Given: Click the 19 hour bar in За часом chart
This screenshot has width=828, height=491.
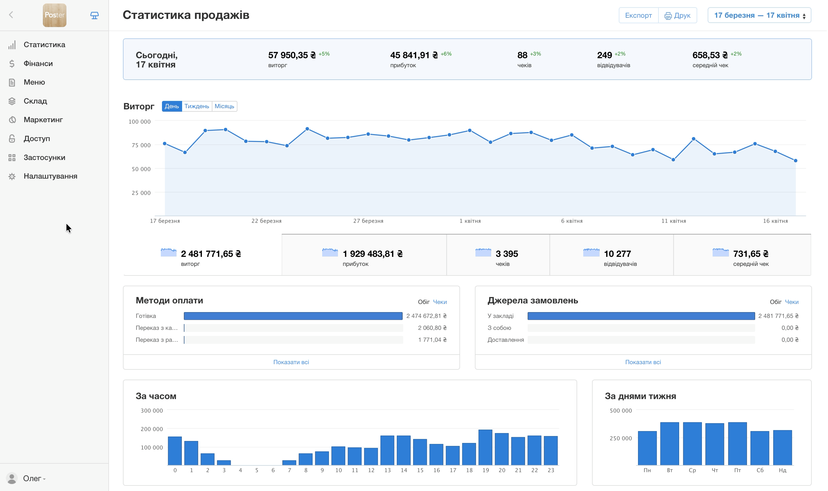Looking at the screenshot, I should pos(485,447).
